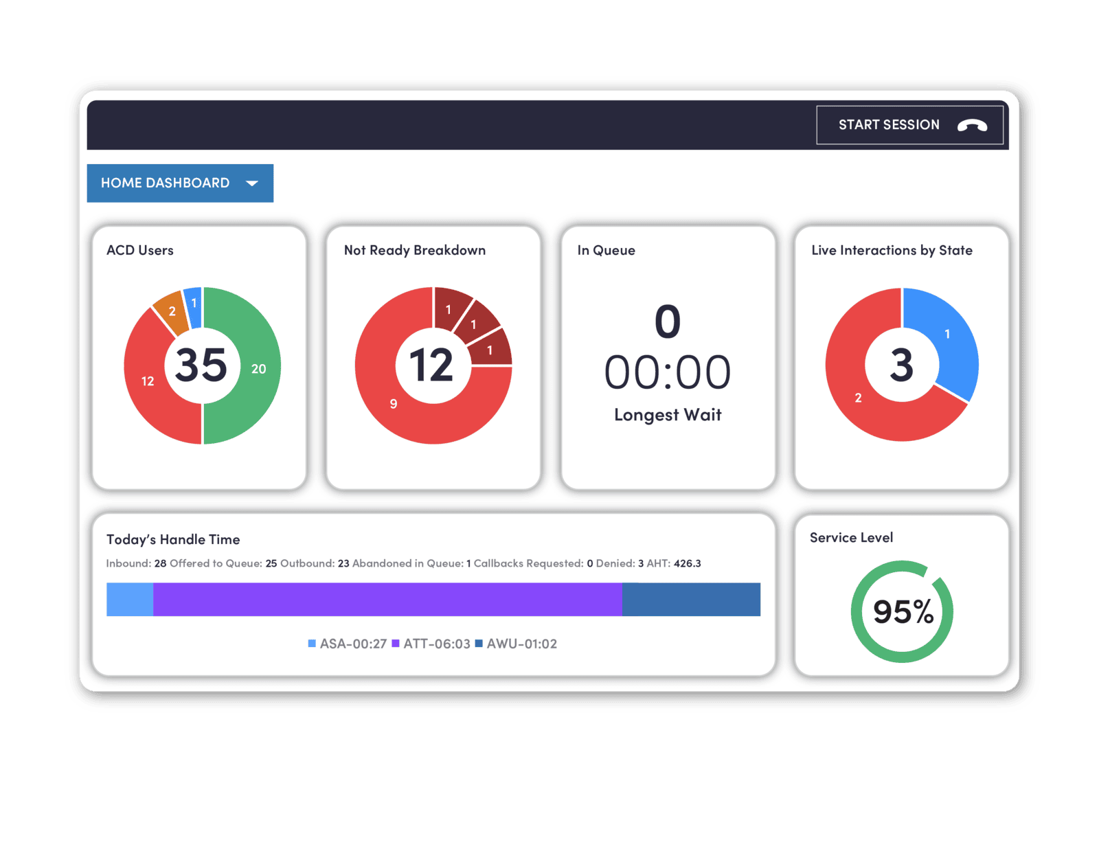Click the HOME DASHBOARD dropdown arrow
The width and height of the screenshot is (1099, 849).
252,183
